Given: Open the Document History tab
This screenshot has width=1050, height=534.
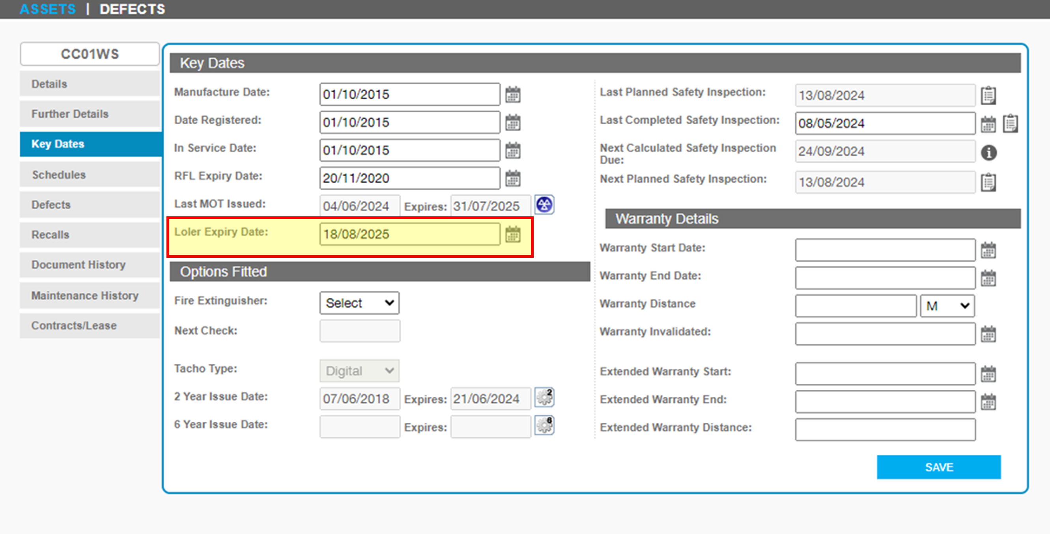Looking at the screenshot, I should click(x=90, y=265).
